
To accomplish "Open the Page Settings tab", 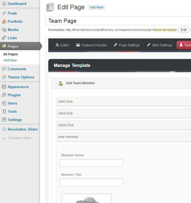I will 127,45.
